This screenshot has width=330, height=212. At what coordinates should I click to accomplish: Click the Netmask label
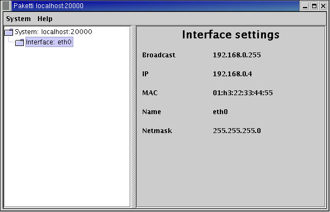[x=157, y=131]
